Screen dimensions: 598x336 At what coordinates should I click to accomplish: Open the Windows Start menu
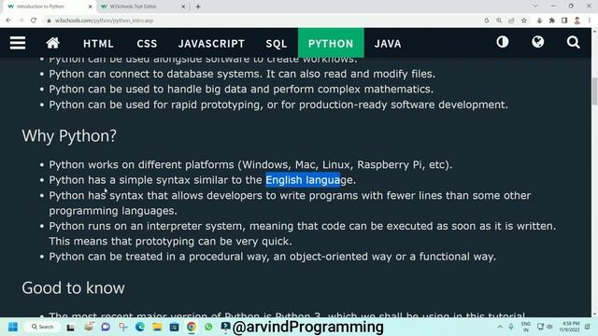13,327
